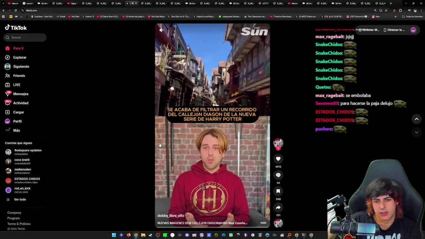Toggle video mute speaker icon
425x239 pixels.
tap(161, 30)
